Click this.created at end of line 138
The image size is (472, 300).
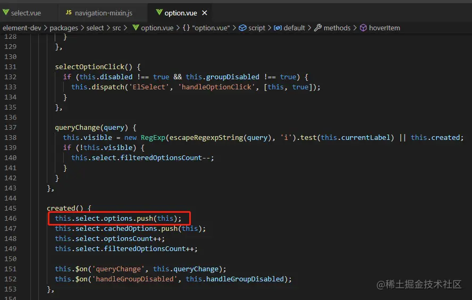[x=435, y=138]
